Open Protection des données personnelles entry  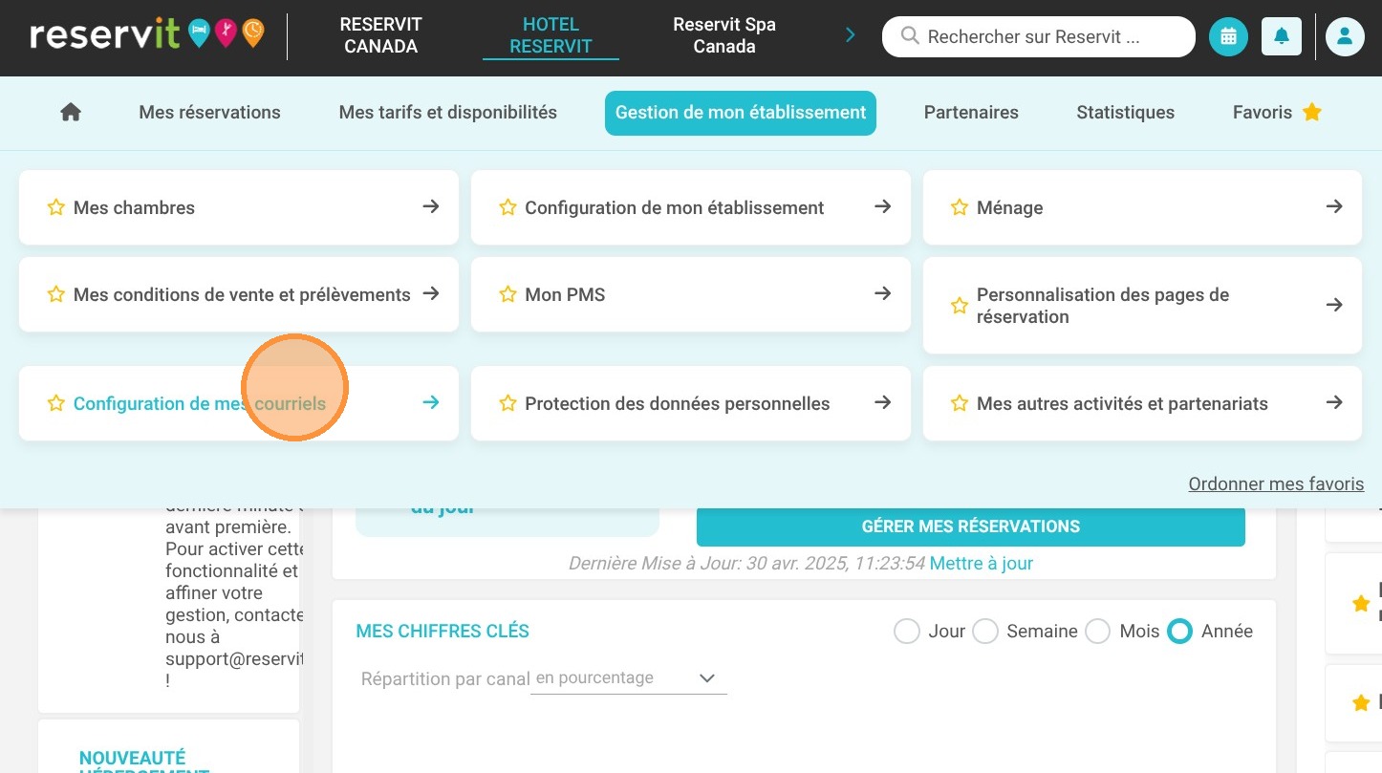click(691, 403)
